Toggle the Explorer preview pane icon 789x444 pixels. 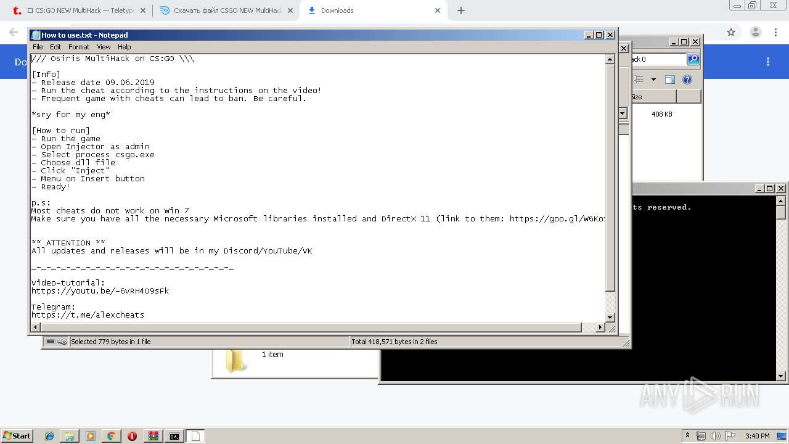(x=670, y=80)
